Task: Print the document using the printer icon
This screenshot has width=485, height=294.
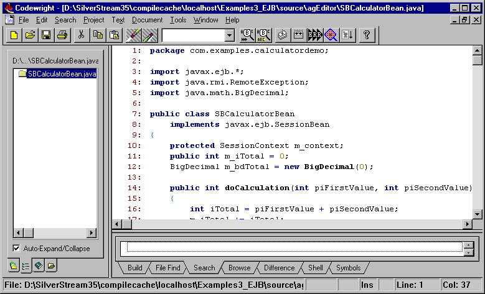Action: tap(62, 35)
